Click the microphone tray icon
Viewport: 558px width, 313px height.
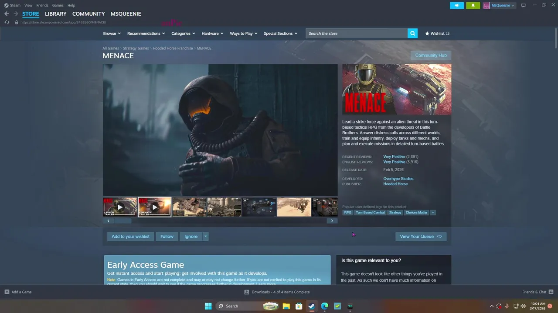point(507,306)
